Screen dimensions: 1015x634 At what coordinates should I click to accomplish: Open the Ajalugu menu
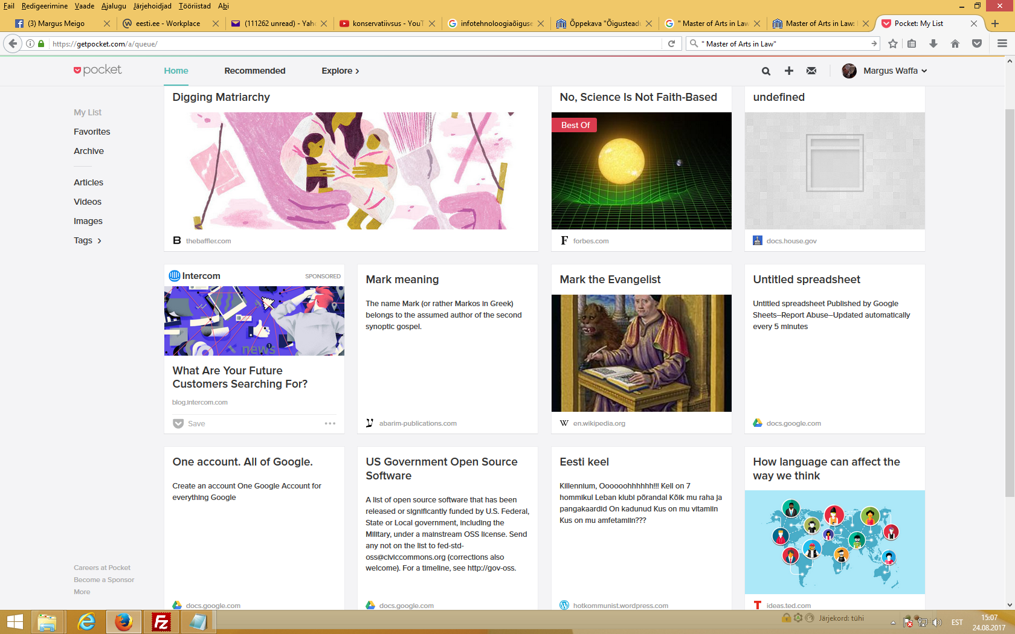tap(114, 6)
